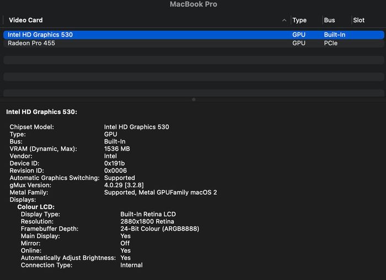386x280 pixels.
Task: Select the Intel HD Graphics 530 row
Action: (194, 35)
